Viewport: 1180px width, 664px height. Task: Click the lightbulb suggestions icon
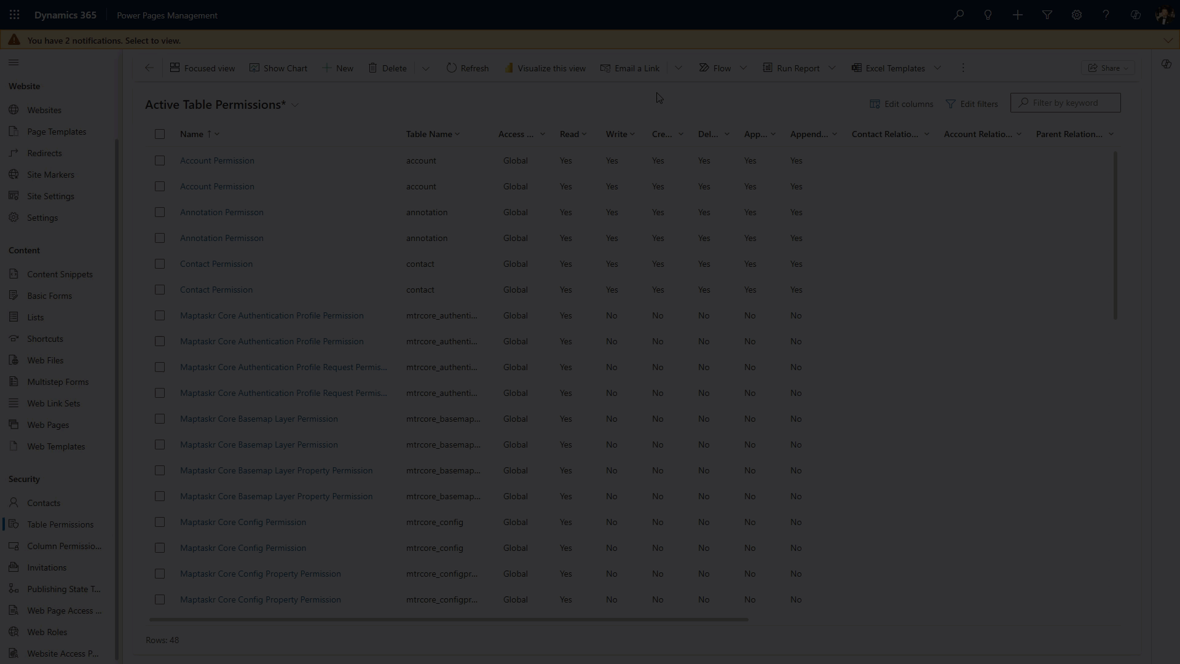tap(988, 15)
